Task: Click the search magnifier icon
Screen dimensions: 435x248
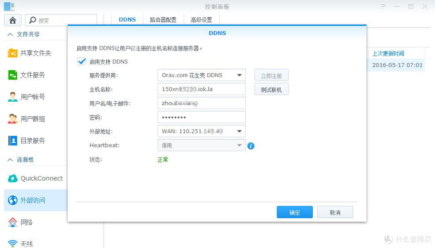Action: (33, 20)
